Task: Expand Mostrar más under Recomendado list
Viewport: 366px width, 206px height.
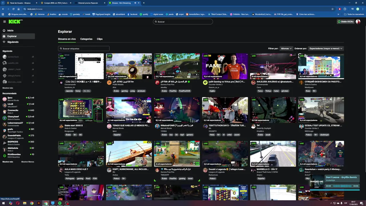Action: tap(8, 162)
